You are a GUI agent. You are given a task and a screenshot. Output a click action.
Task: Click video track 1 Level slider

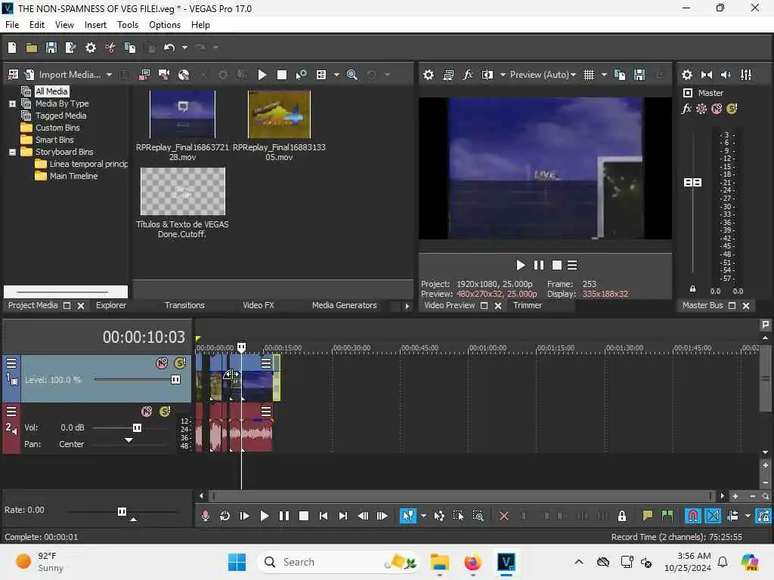175,380
